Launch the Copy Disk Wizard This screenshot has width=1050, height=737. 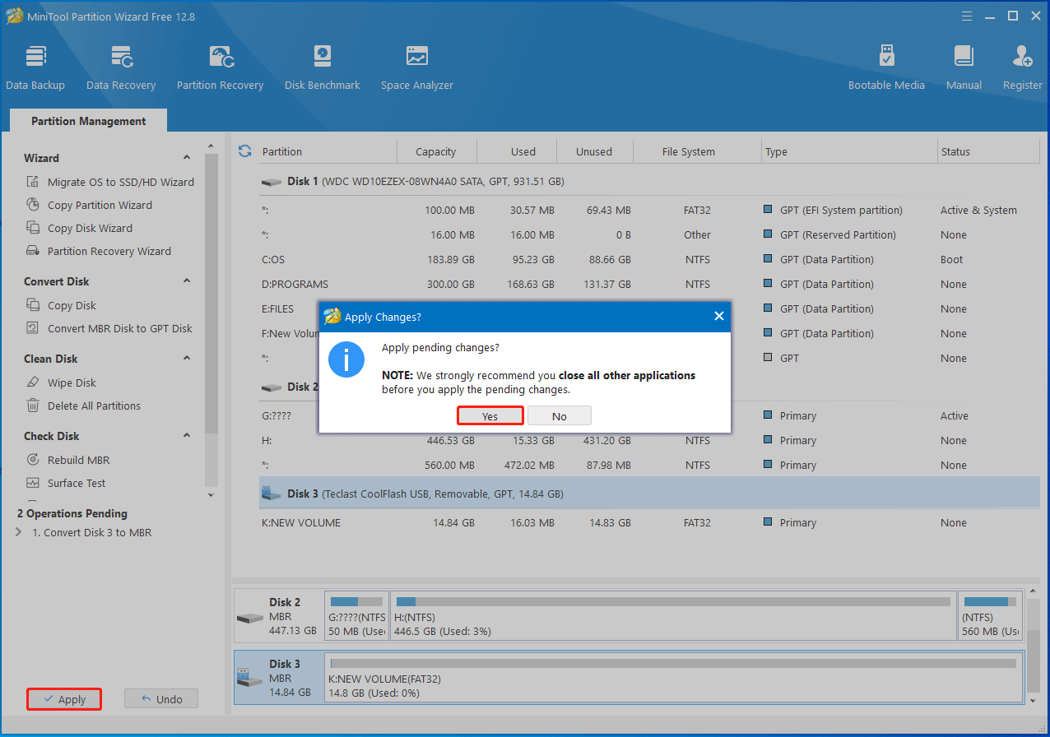pos(79,228)
